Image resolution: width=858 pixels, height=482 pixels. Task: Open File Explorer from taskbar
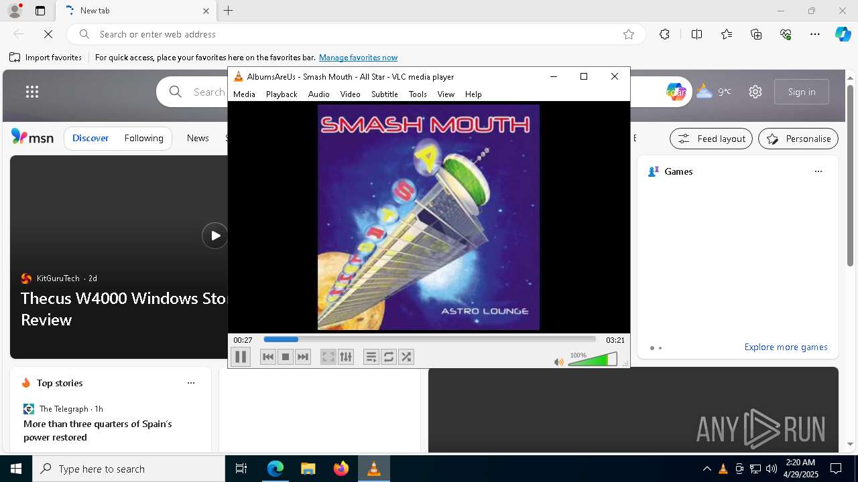[308, 469]
